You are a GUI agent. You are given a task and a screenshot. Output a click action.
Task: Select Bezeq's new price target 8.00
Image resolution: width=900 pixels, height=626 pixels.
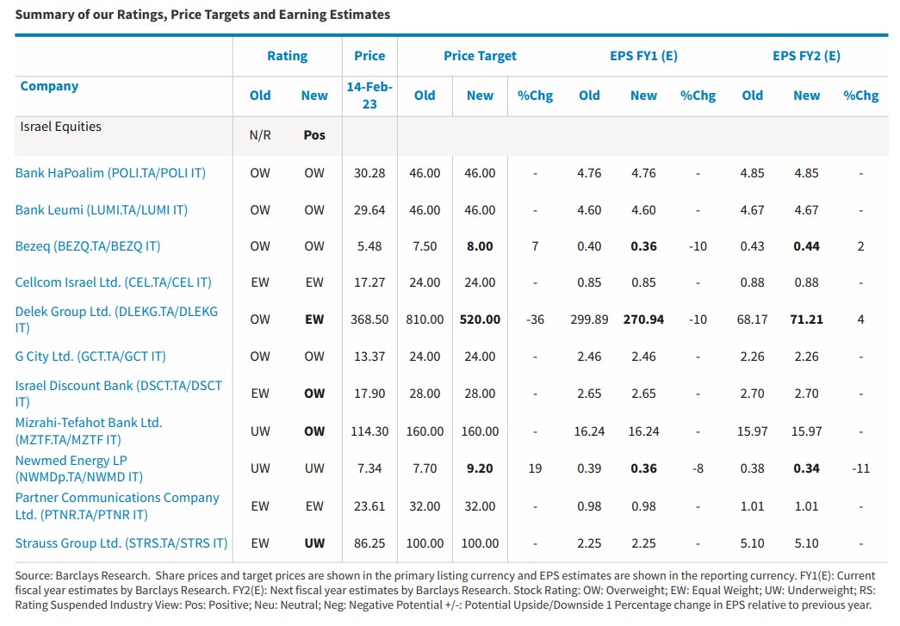tap(480, 246)
